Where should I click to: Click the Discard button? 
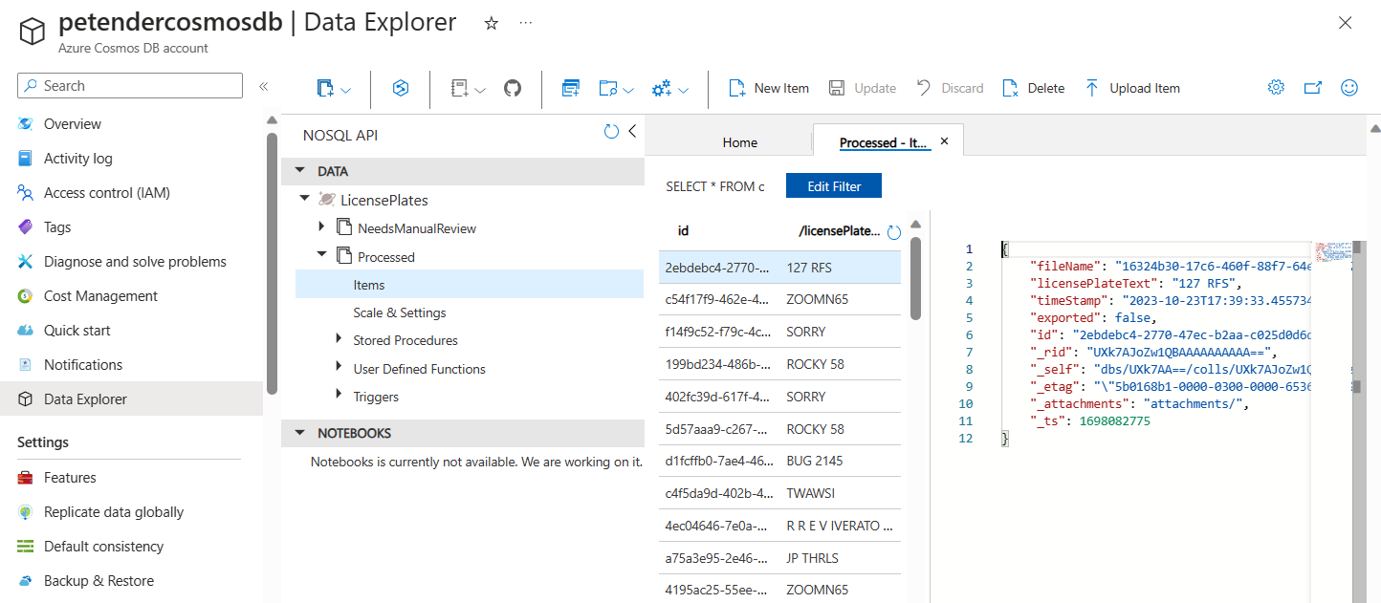pyautogui.click(x=950, y=88)
